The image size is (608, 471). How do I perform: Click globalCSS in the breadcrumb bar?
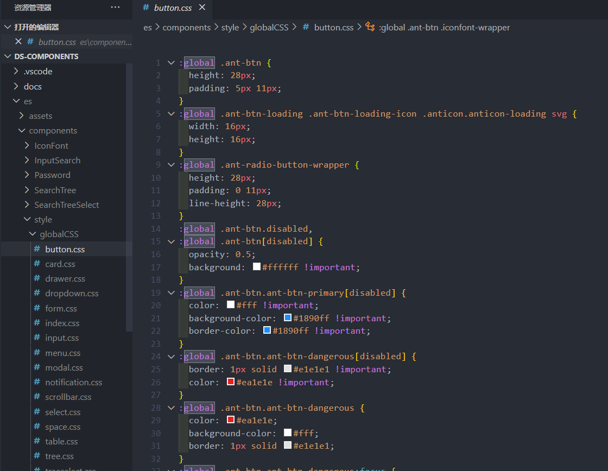point(269,27)
